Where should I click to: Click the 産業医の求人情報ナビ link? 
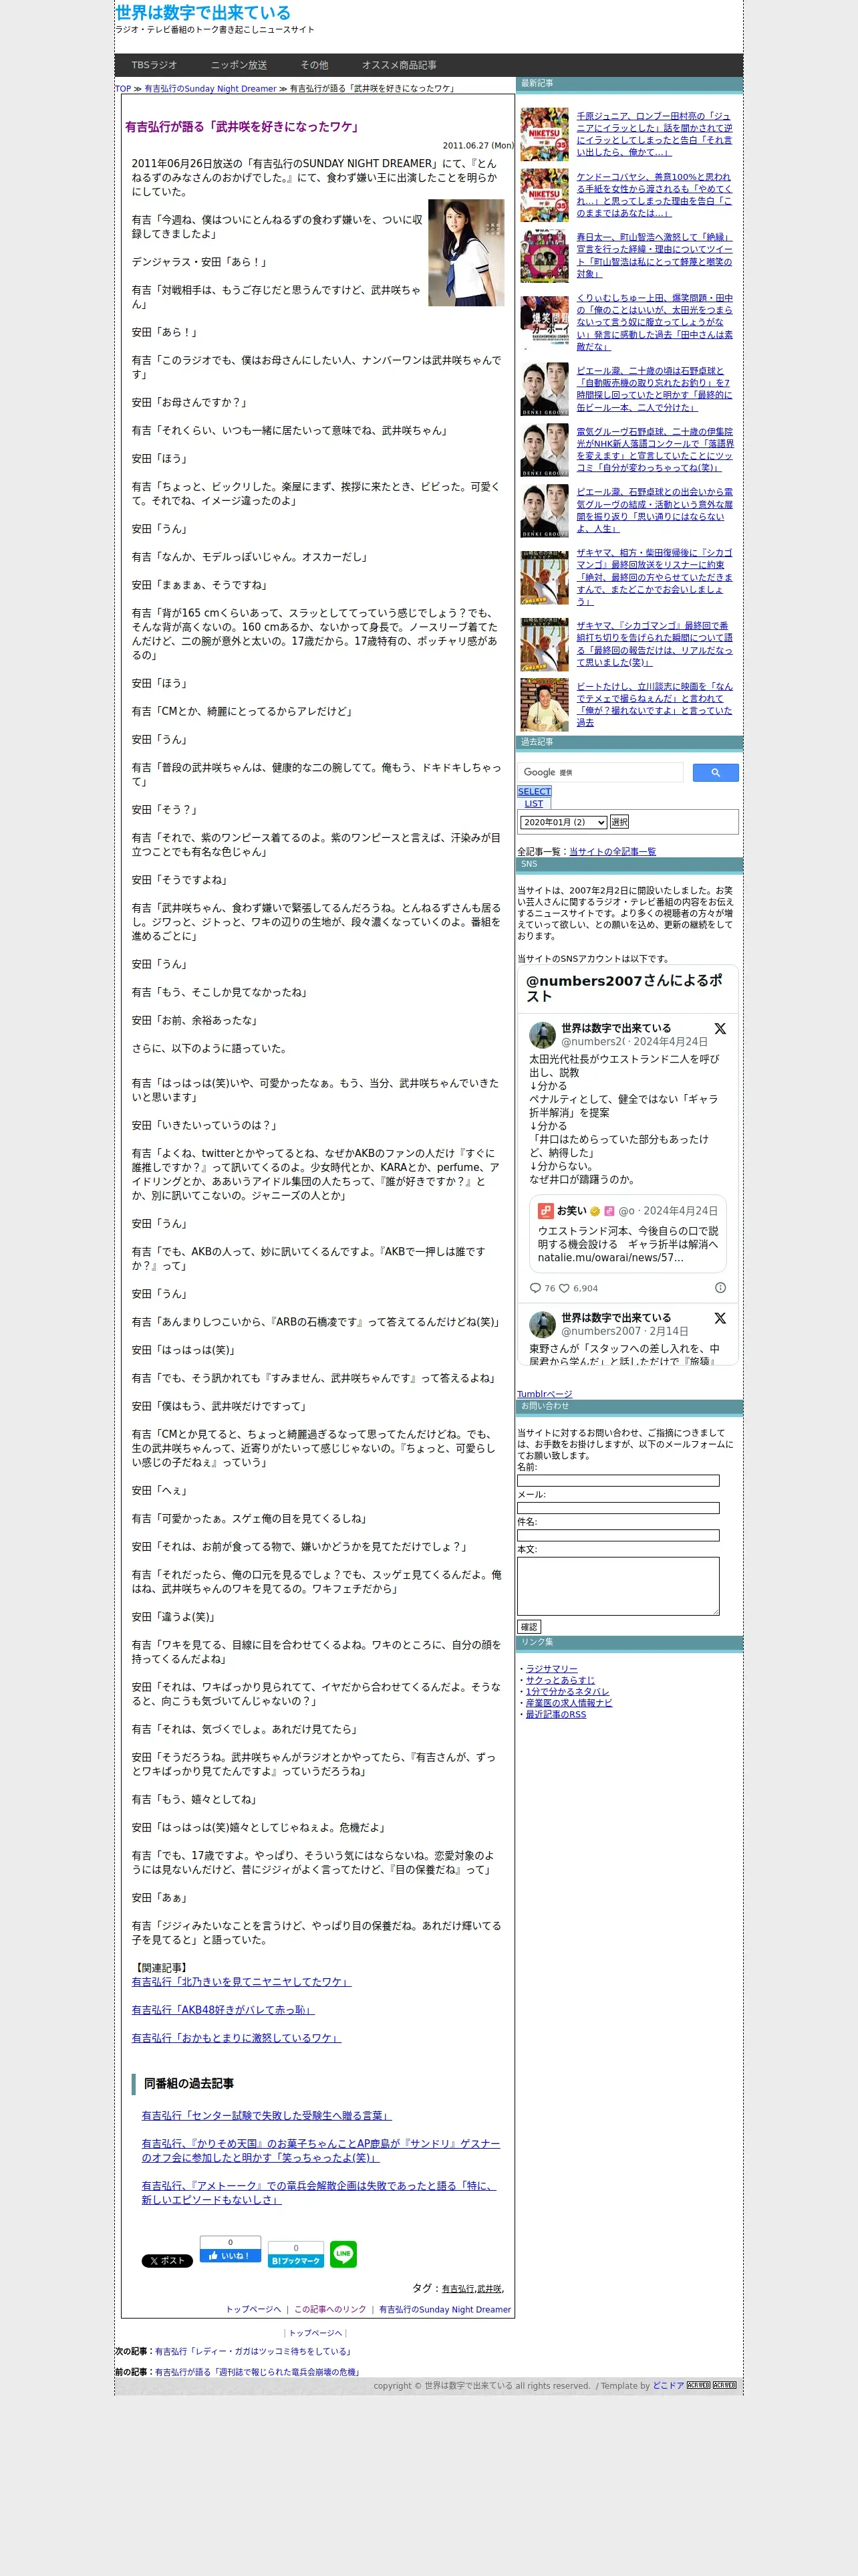[x=569, y=1702]
